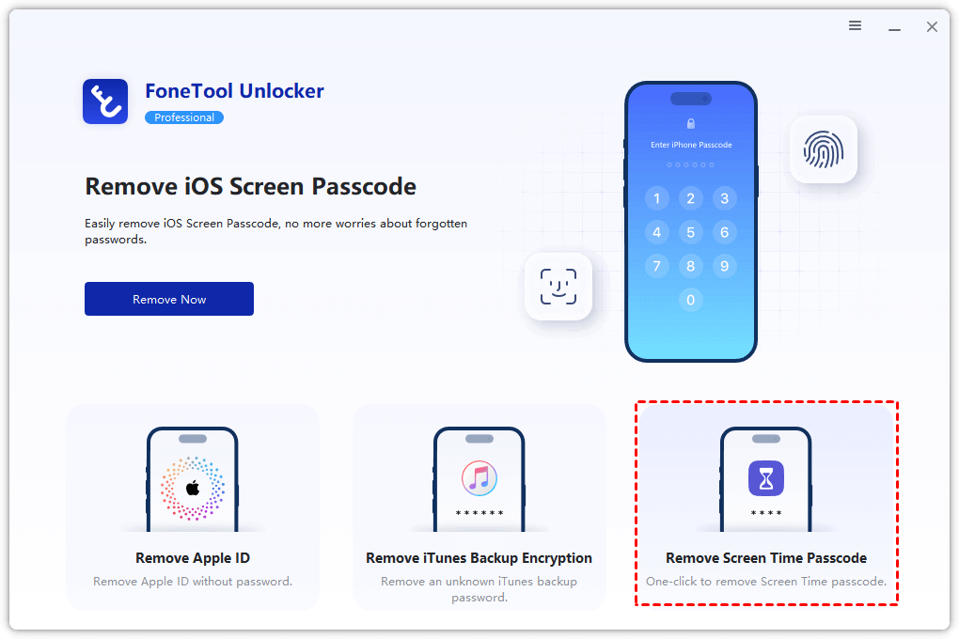Open the hamburger menu icon

click(x=855, y=25)
